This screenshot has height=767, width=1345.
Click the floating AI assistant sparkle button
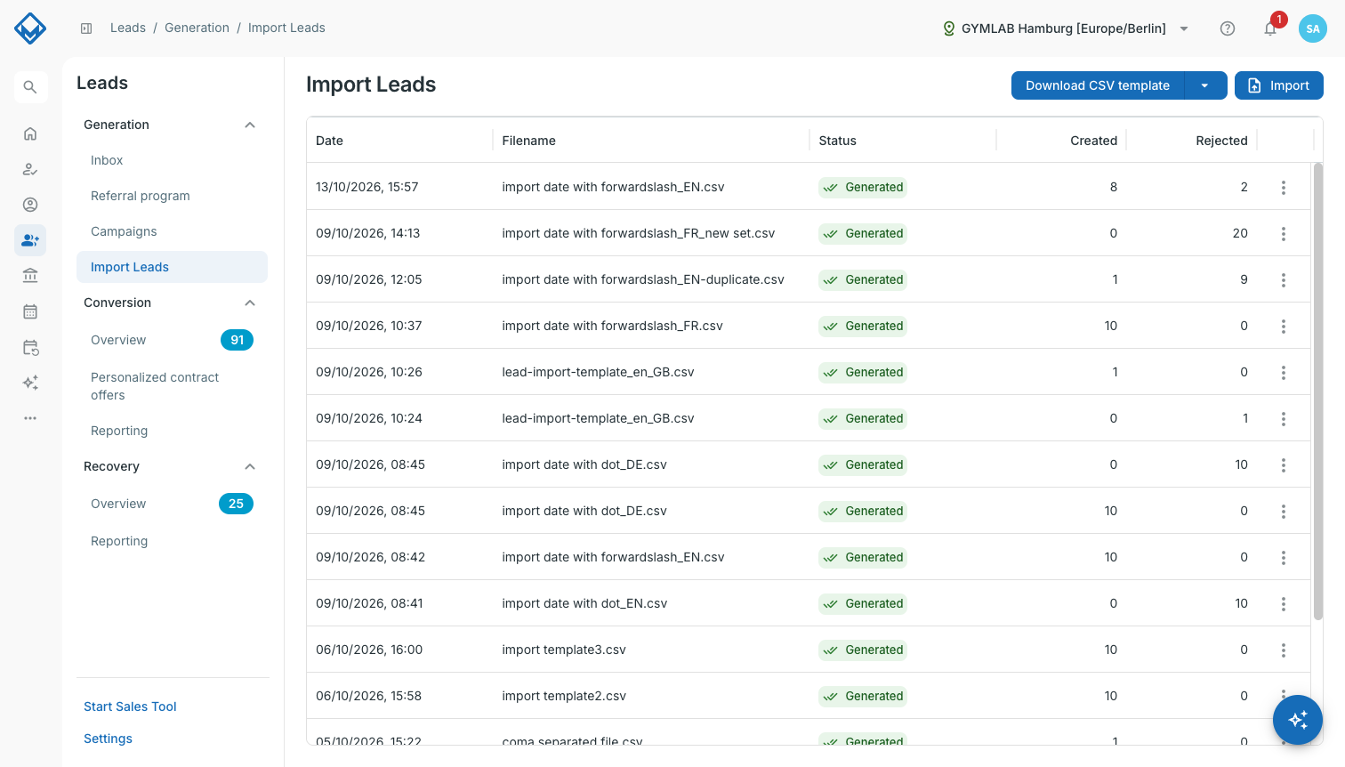[x=1298, y=720]
